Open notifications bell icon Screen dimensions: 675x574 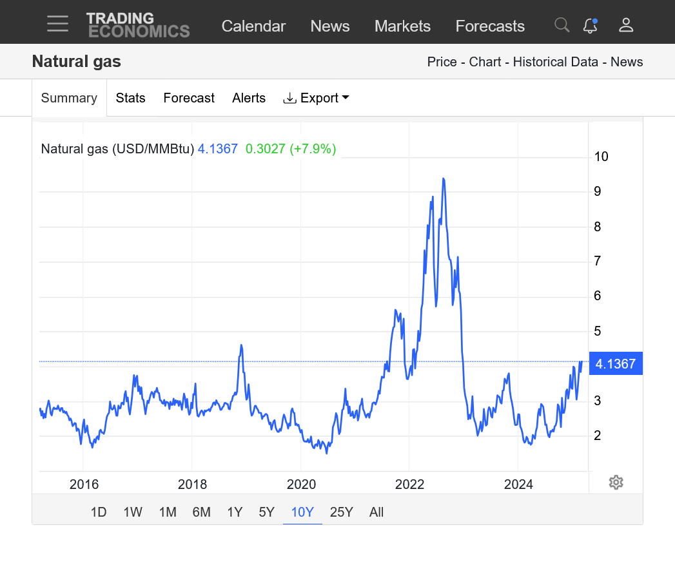coord(590,25)
